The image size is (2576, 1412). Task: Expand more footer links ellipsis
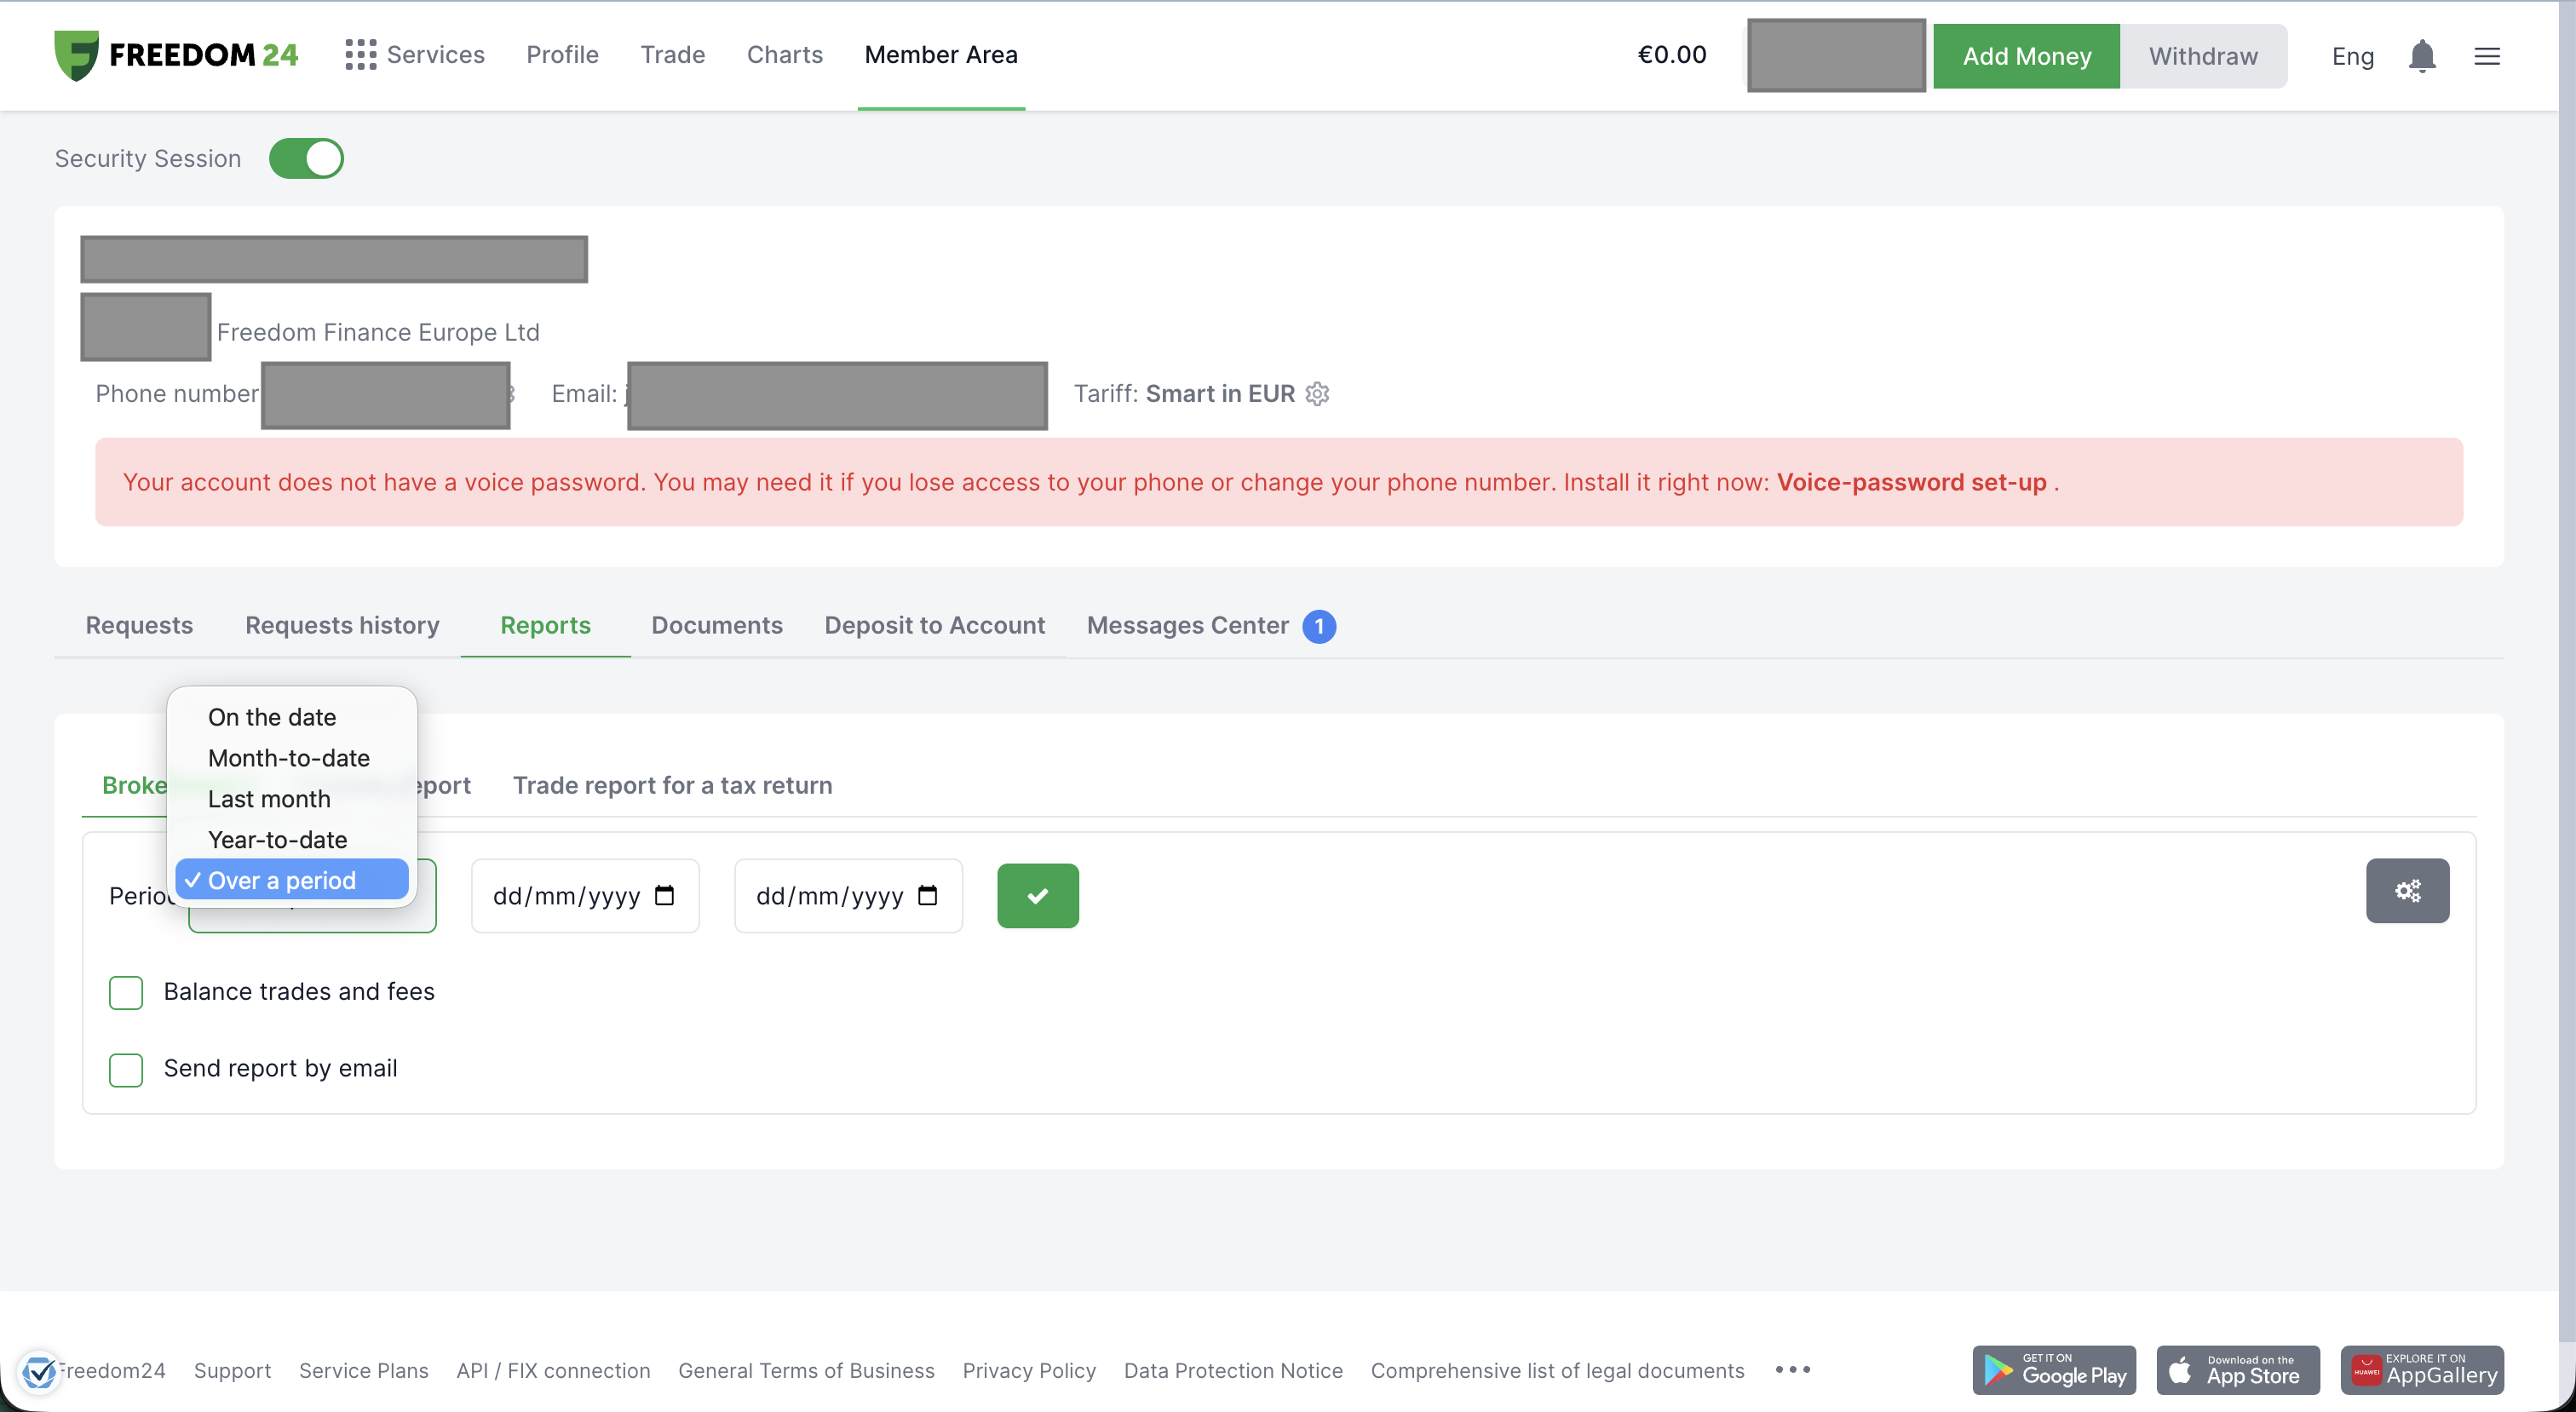click(x=1792, y=1369)
